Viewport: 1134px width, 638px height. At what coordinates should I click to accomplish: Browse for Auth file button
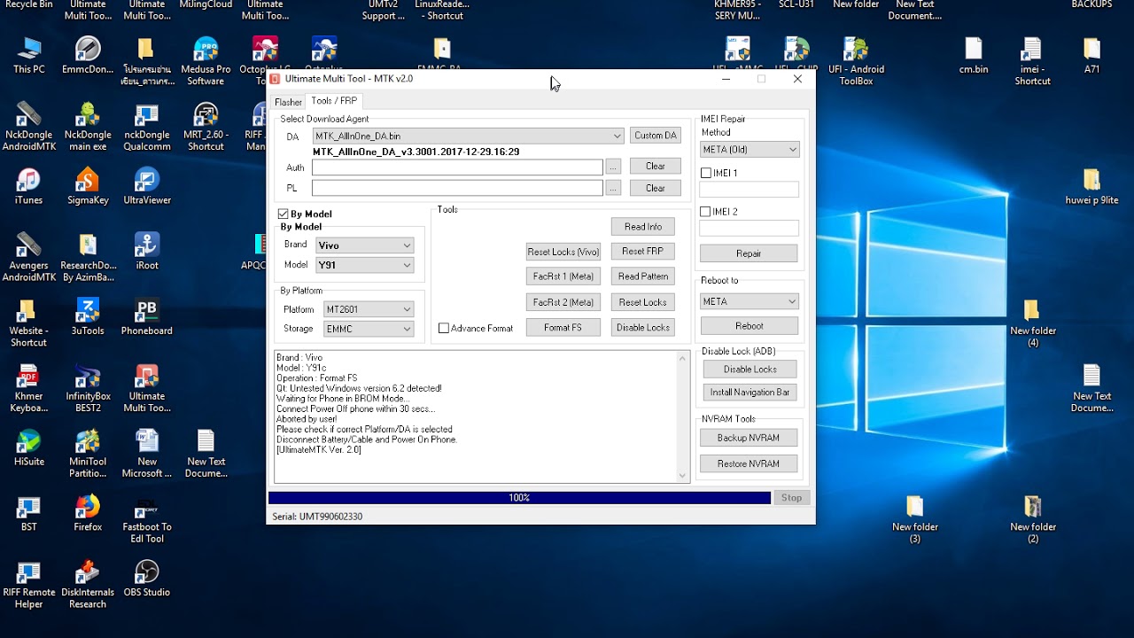click(613, 167)
